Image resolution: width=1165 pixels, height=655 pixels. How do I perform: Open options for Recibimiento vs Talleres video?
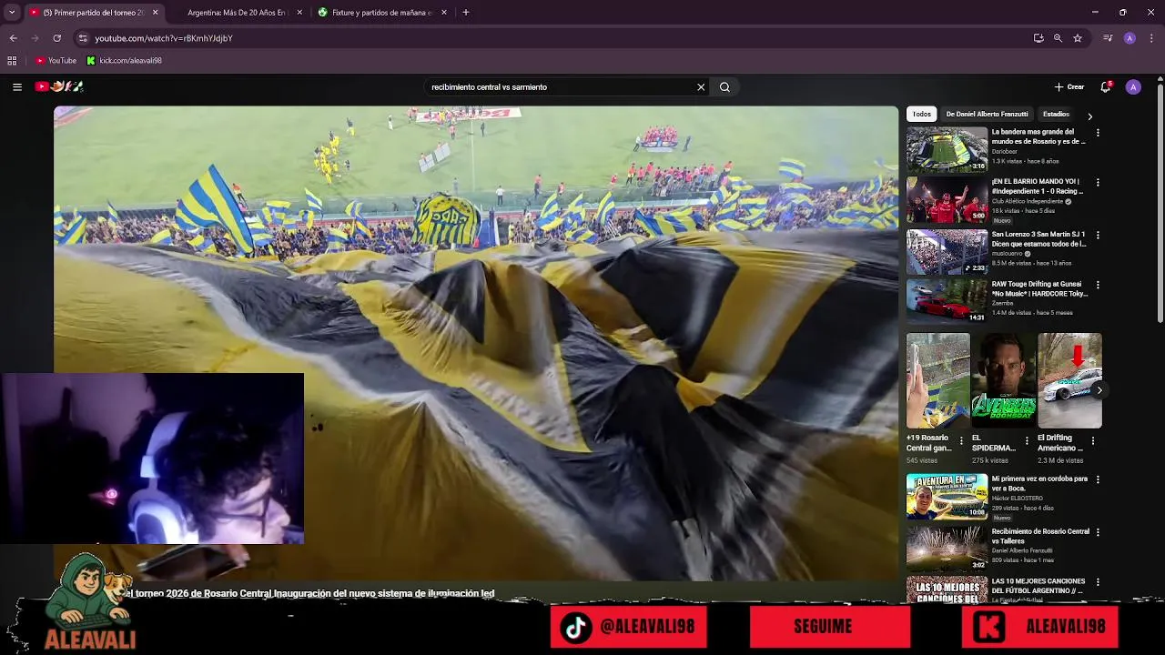tap(1098, 532)
